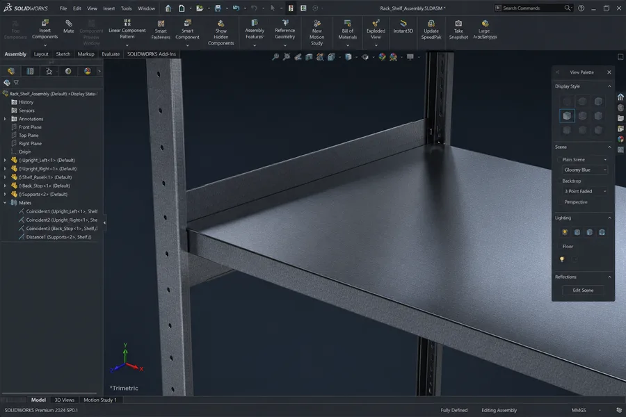Click the Help question mark icon
Viewport: 626px width, 417px height.
(581, 8)
